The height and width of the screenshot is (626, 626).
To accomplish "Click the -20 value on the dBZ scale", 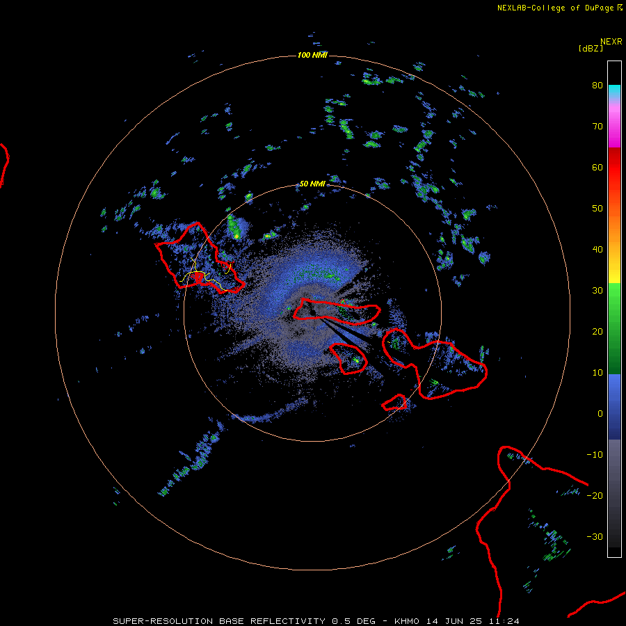I will click(595, 496).
